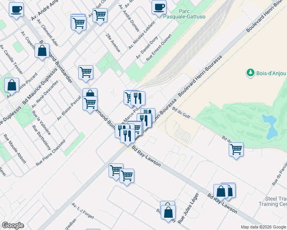This screenshot has width=287, height=230.
Task: Click the Bois-d'Anjou label
Action: click(x=271, y=73)
